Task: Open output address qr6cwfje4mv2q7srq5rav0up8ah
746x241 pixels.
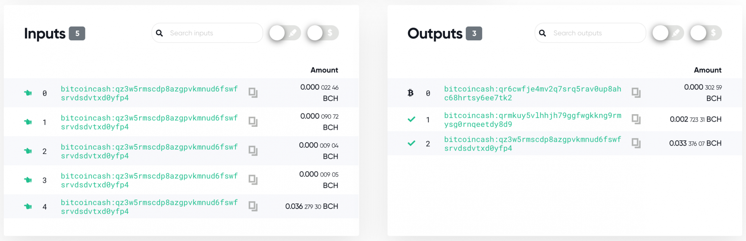Action: (533, 93)
